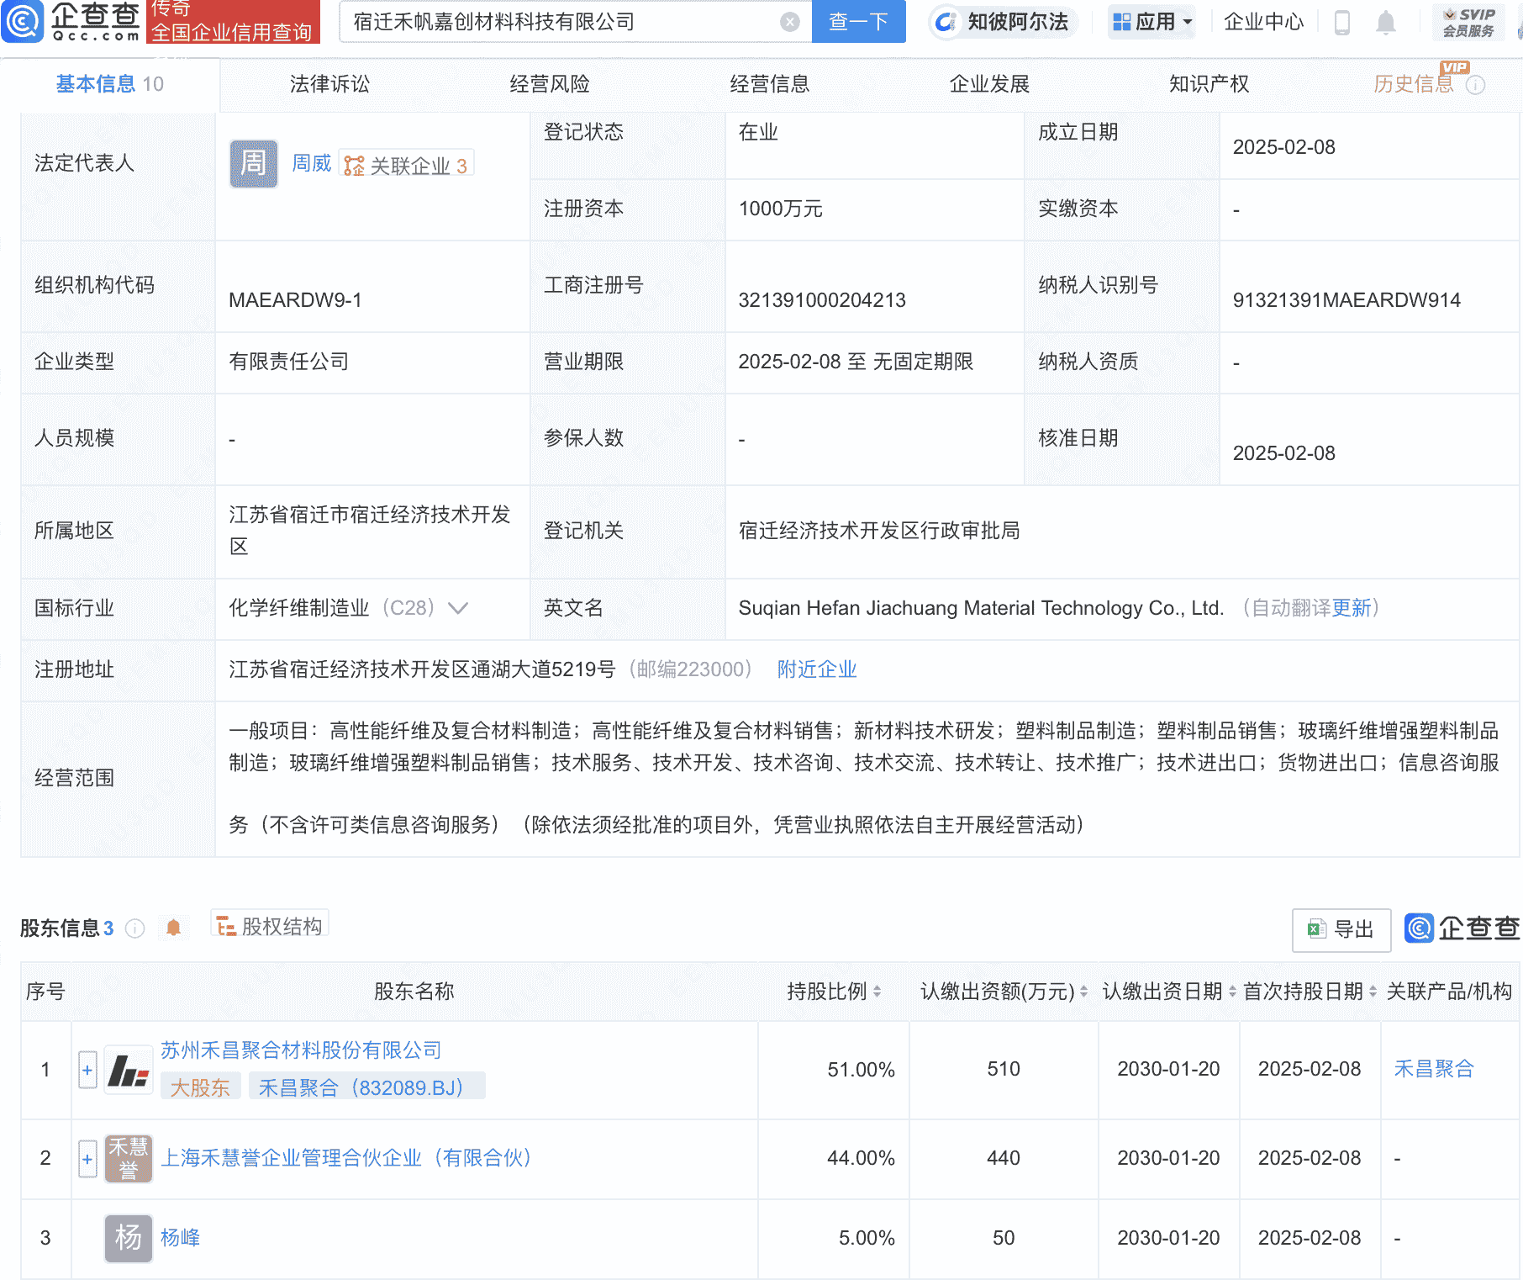The image size is (1523, 1280).
Task: Expand shareholder 苏州禾昌聚合材料 with plus button
Action: tap(87, 1069)
